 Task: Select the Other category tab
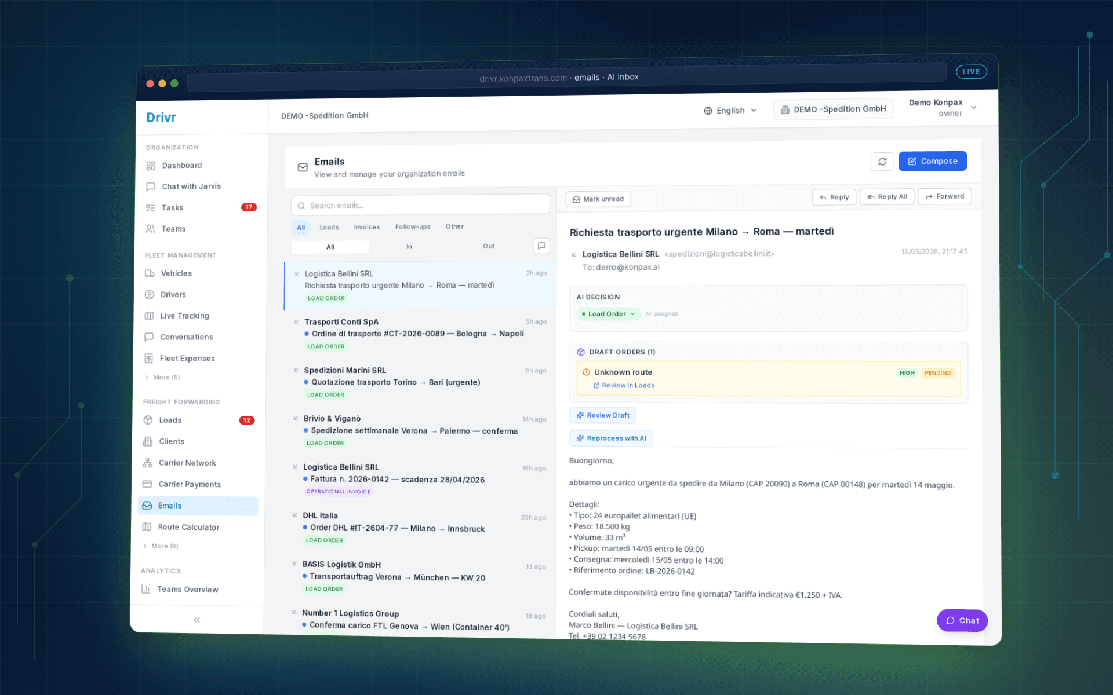click(x=454, y=226)
